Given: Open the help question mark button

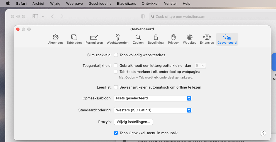Looking at the screenshot, I should [263, 133].
